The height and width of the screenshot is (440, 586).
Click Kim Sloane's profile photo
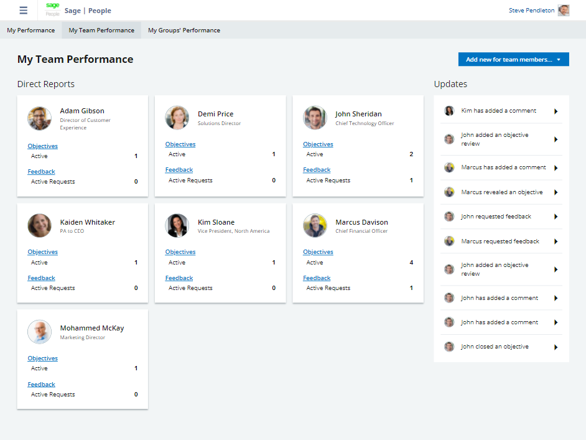point(177,225)
